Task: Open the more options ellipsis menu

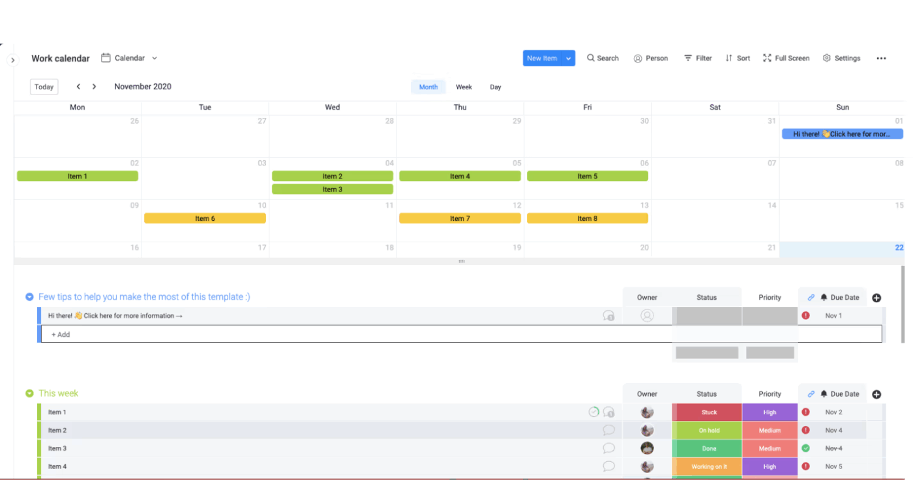Action: coord(881,58)
